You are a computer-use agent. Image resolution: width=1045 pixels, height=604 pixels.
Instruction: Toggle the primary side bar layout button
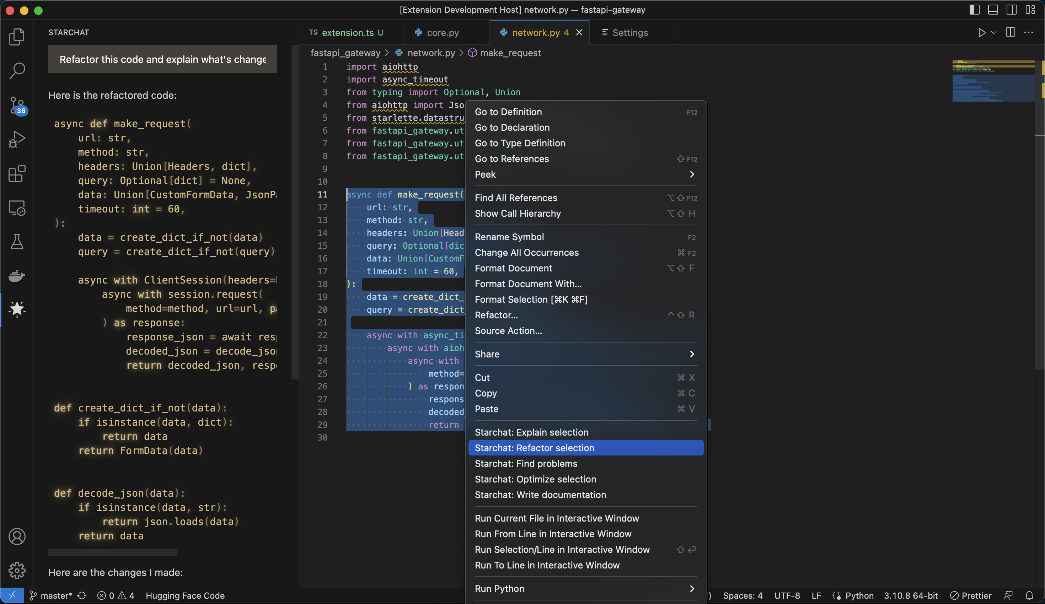pos(974,10)
